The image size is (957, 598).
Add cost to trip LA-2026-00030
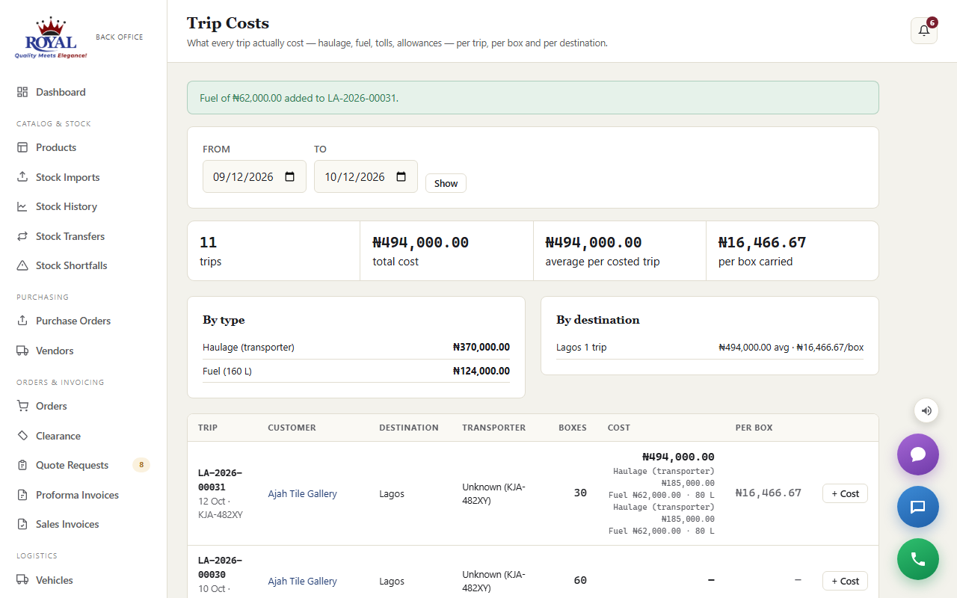pyautogui.click(x=845, y=581)
